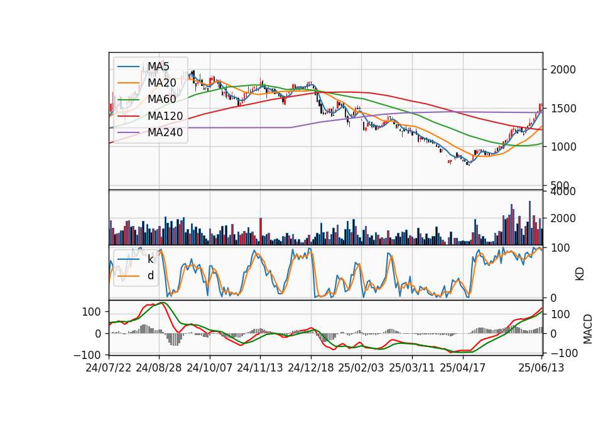Click the 25/04/17 date axis label

point(463,368)
